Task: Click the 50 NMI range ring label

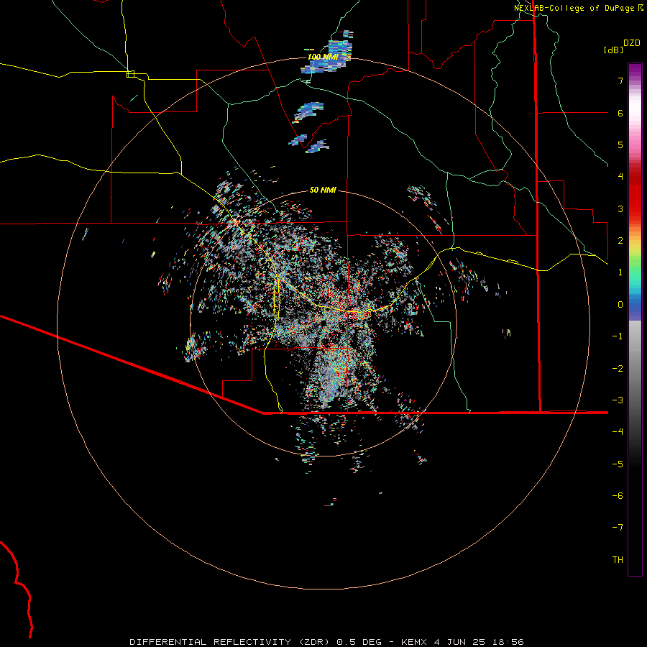Action: [x=323, y=190]
